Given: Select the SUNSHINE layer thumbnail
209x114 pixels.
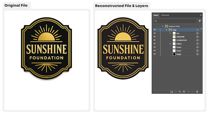Looking at the screenshot, I should pyautogui.click(x=174, y=37).
